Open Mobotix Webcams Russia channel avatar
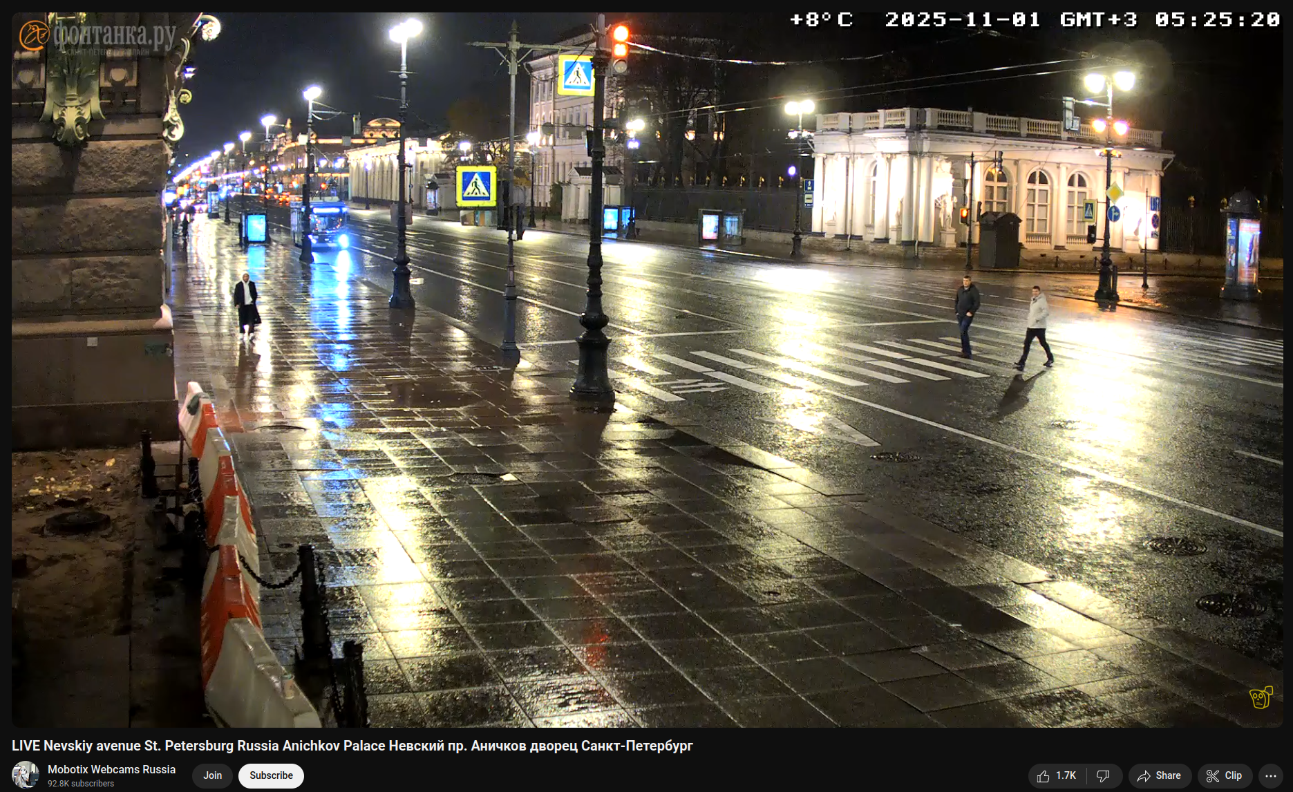Screen dimensions: 1293x792 click(26, 775)
